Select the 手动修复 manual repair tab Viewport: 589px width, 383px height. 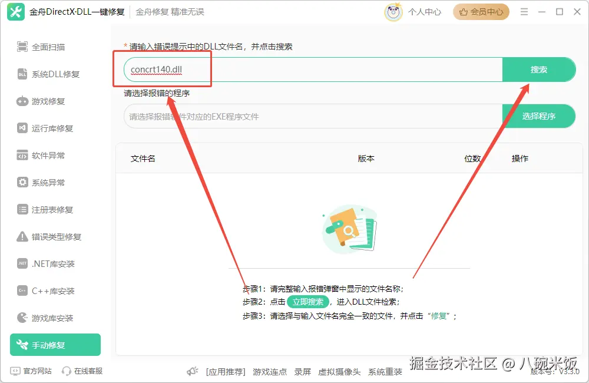pyautogui.click(x=55, y=345)
